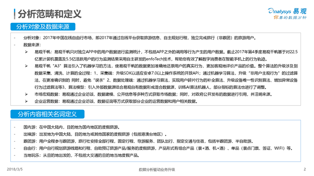314x176 pixels.
Task: Click the arrow bullet before 市场宏观数据
Action: (26, 94)
